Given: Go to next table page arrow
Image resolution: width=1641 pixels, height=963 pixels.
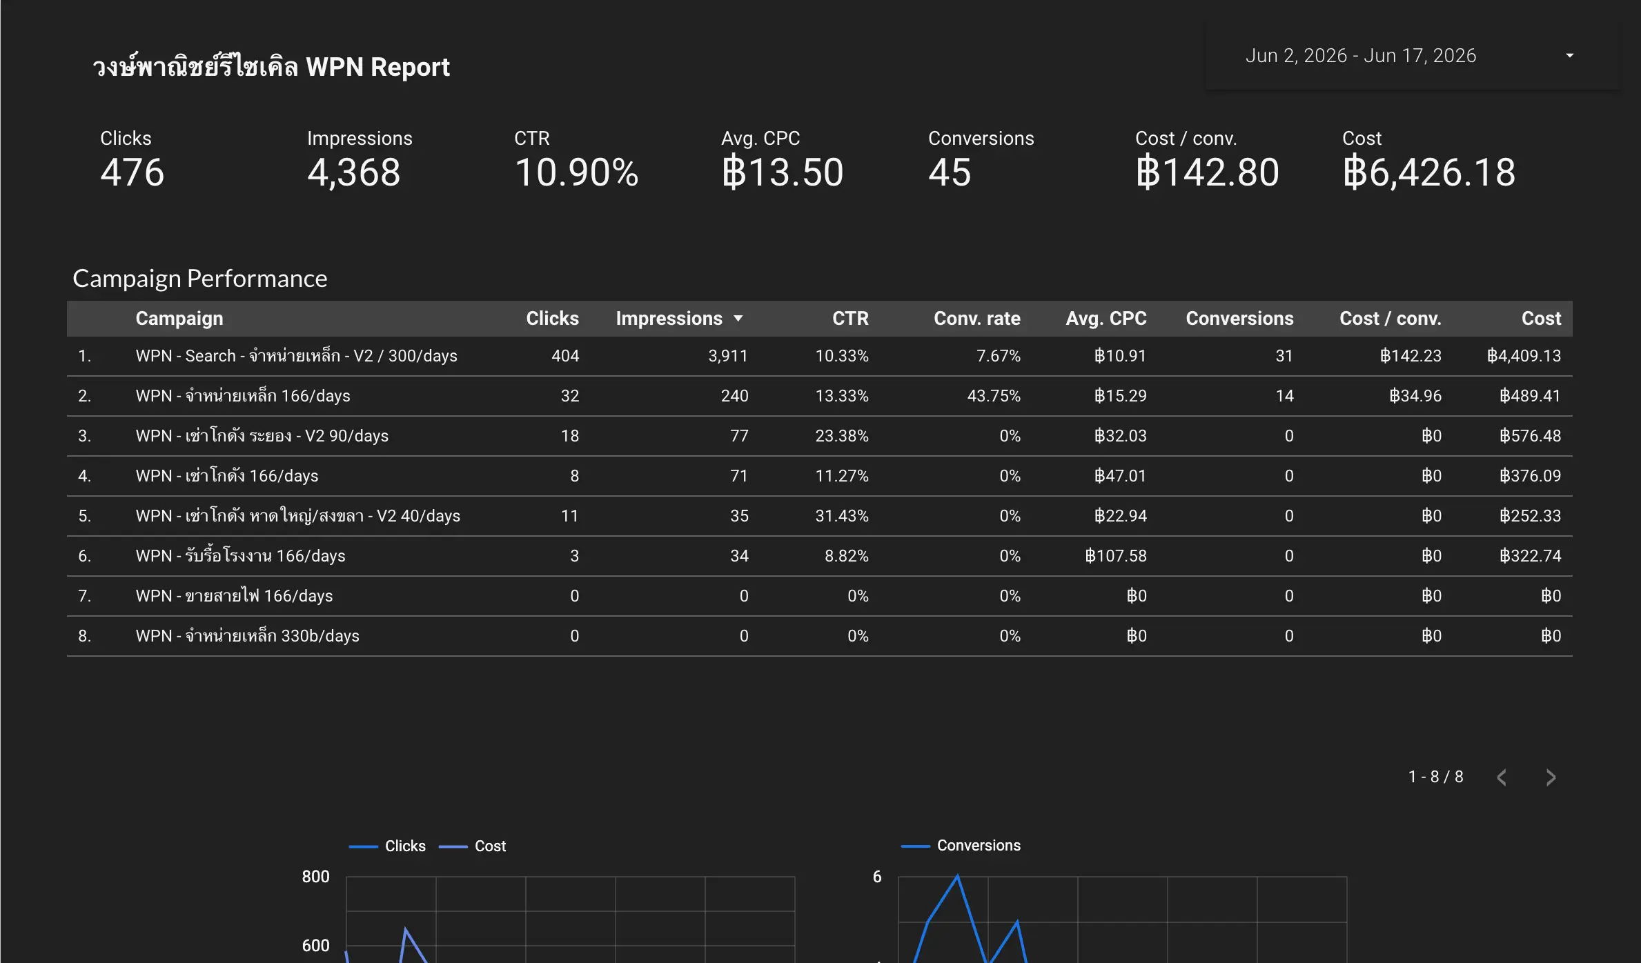Looking at the screenshot, I should tap(1551, 777).
